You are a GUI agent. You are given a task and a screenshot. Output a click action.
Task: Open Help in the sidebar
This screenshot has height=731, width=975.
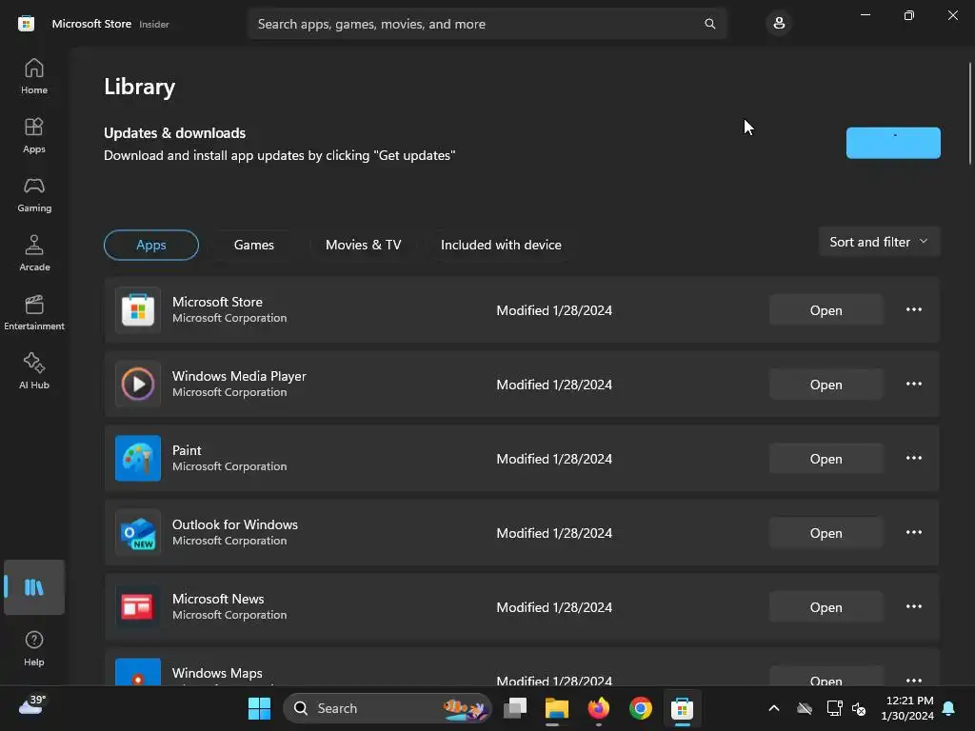point(34,647)
